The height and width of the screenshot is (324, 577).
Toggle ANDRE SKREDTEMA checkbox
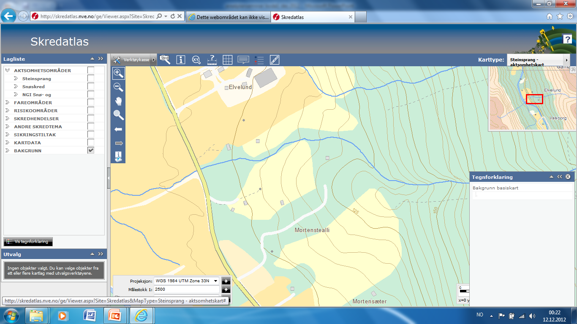(x=90, y=126)
